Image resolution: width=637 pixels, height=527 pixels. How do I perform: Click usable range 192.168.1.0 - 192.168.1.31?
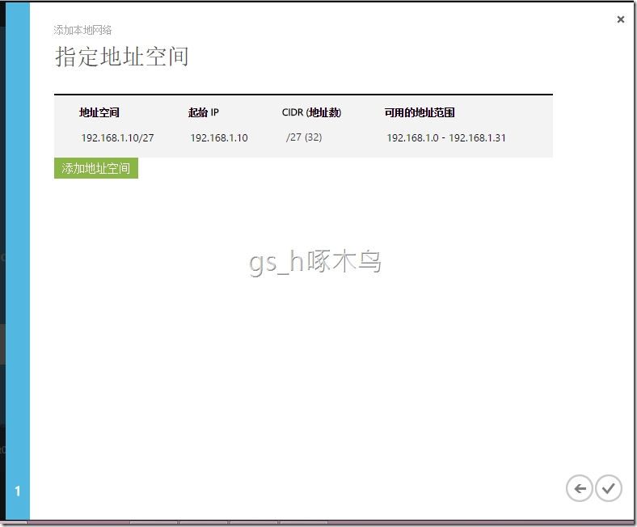(446, 137)
